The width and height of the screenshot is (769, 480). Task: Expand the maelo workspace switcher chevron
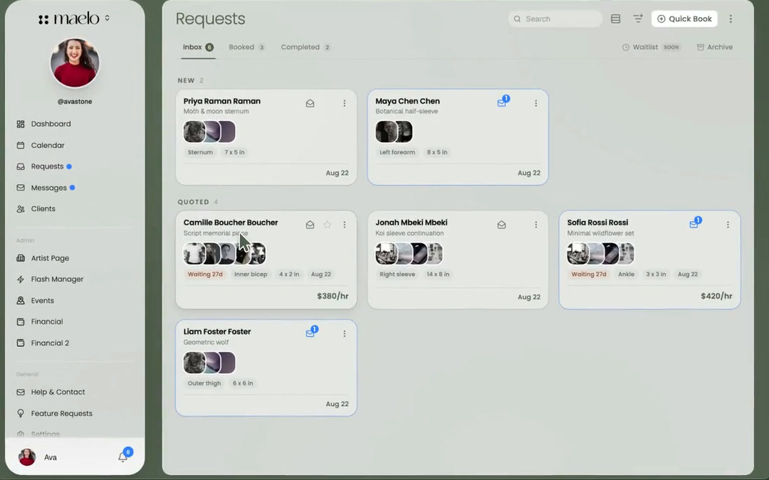click(x=107, y=18)
